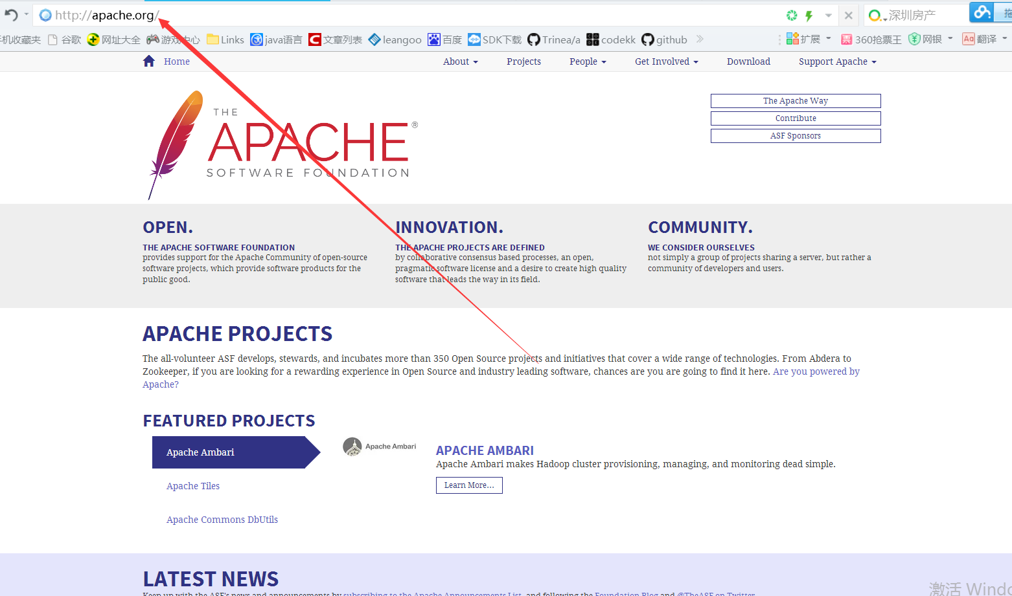This screenshot has width=1012, height=596.
Task: Click the Apache Ambari project logo
Action: (x=379, y=447)
